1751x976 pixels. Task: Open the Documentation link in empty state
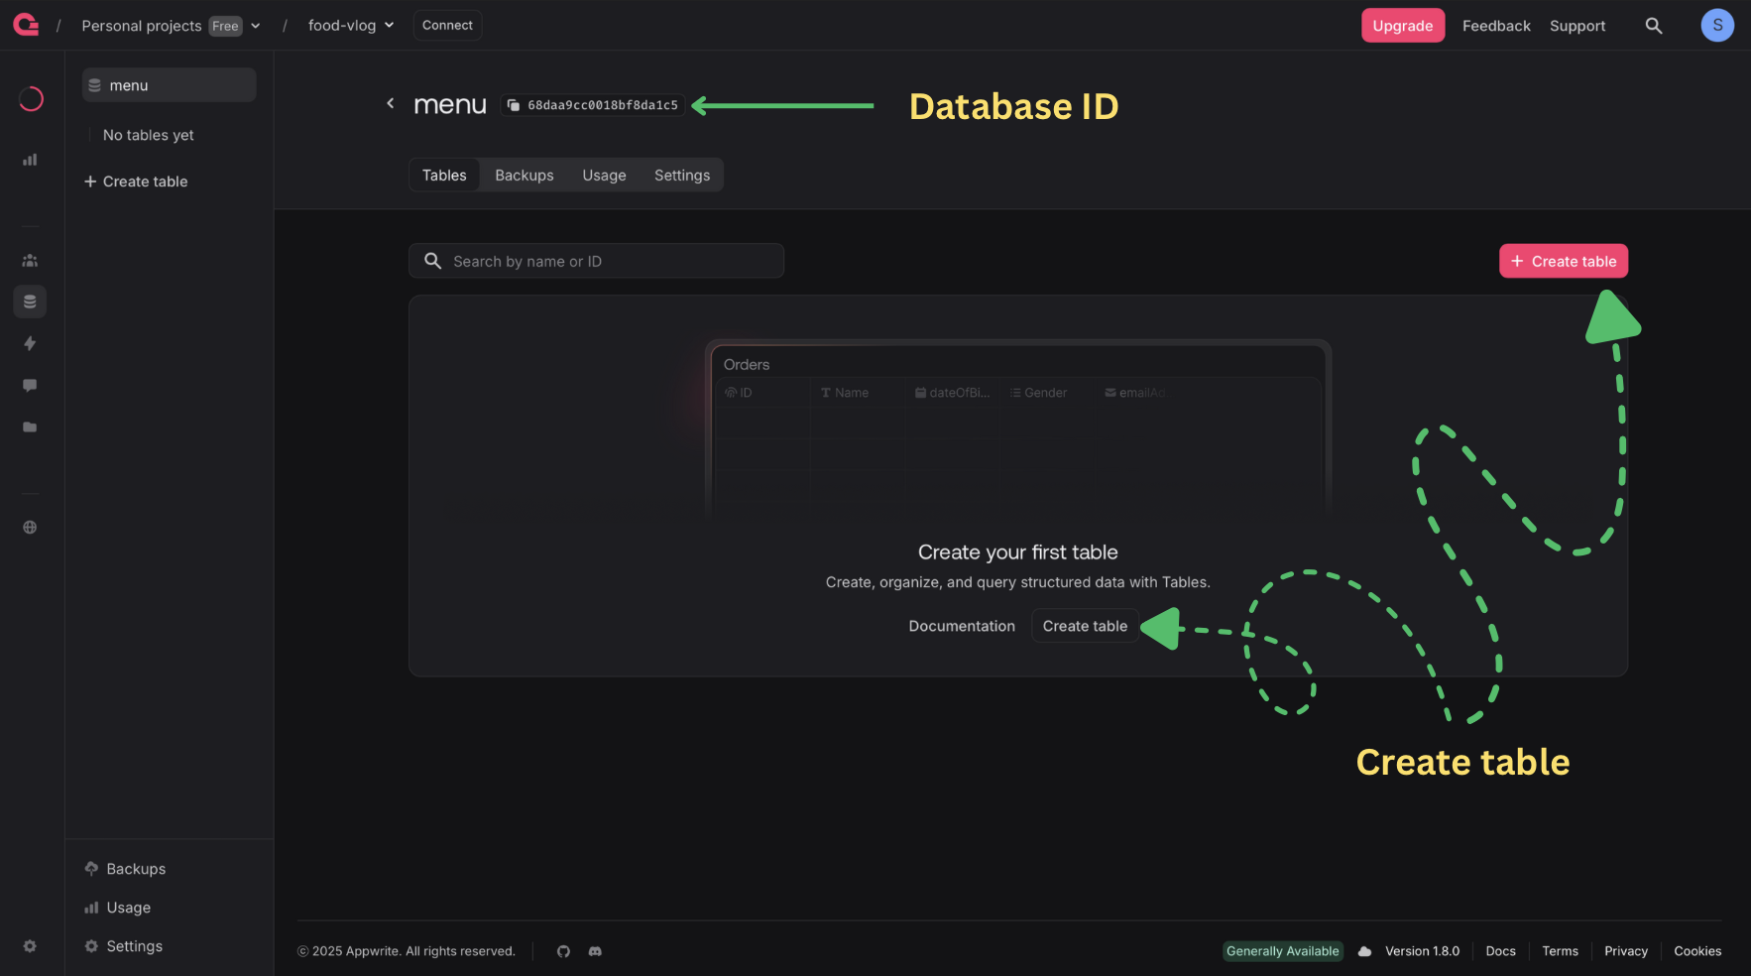961,626
